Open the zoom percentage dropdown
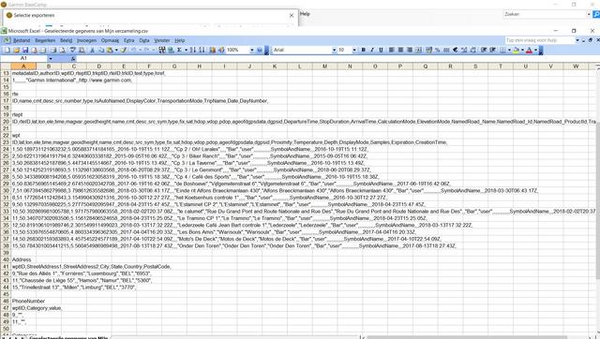Screen dimensions: 600x339 point(252,50)
